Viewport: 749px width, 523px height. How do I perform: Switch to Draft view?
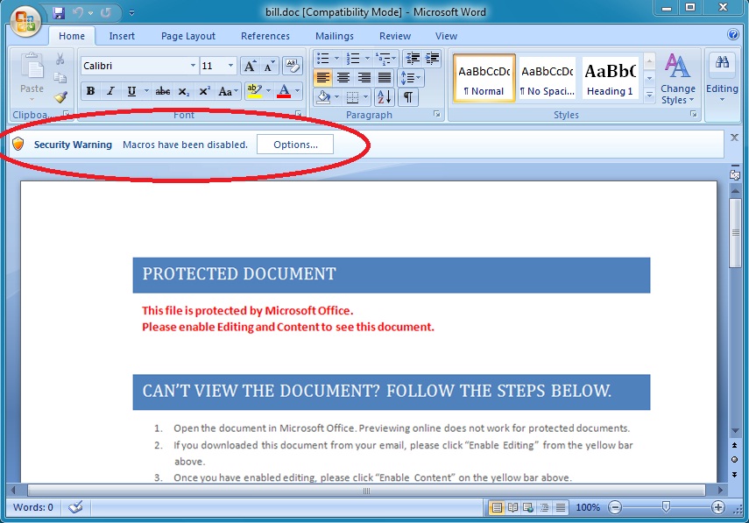pyautogui.click(x=561, y=507)
